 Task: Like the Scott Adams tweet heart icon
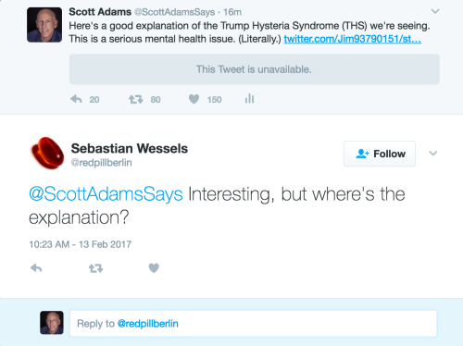194,99
